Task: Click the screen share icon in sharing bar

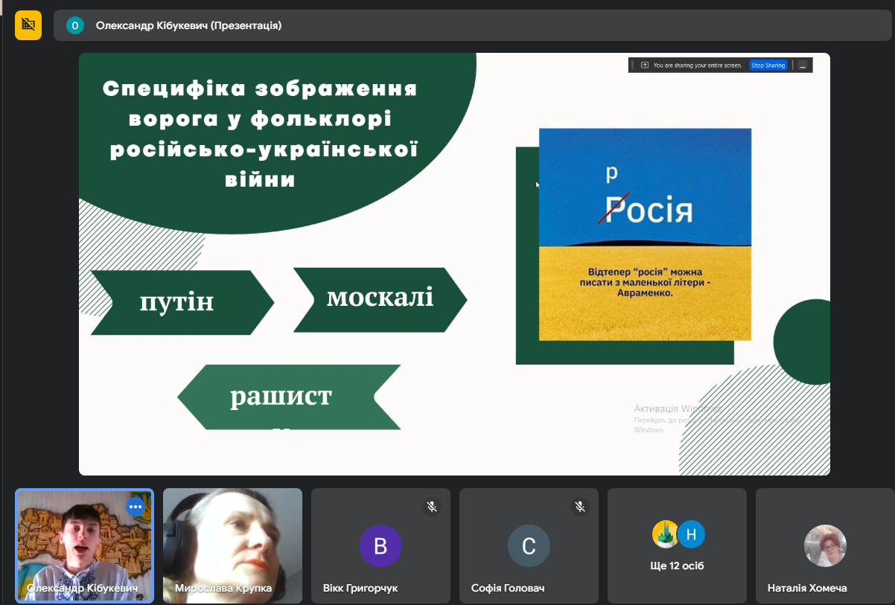Action: 645,65
